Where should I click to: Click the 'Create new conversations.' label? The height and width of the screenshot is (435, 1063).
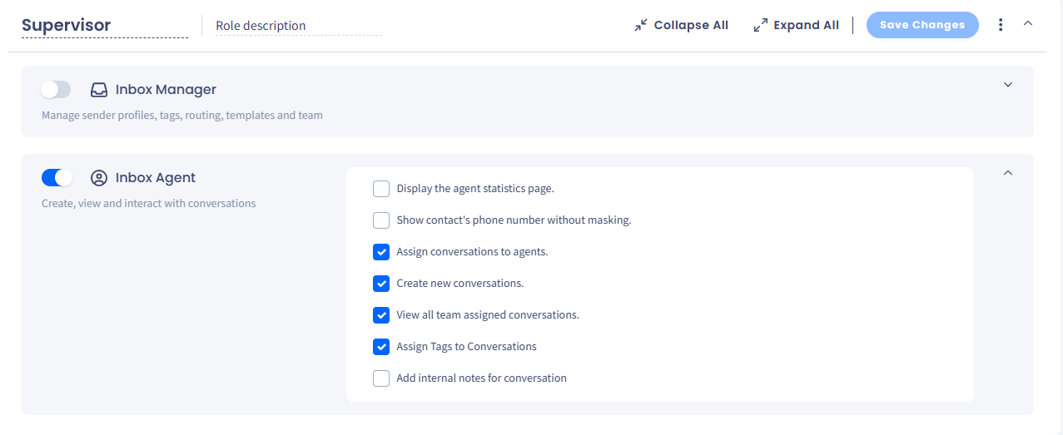[460, 284]
